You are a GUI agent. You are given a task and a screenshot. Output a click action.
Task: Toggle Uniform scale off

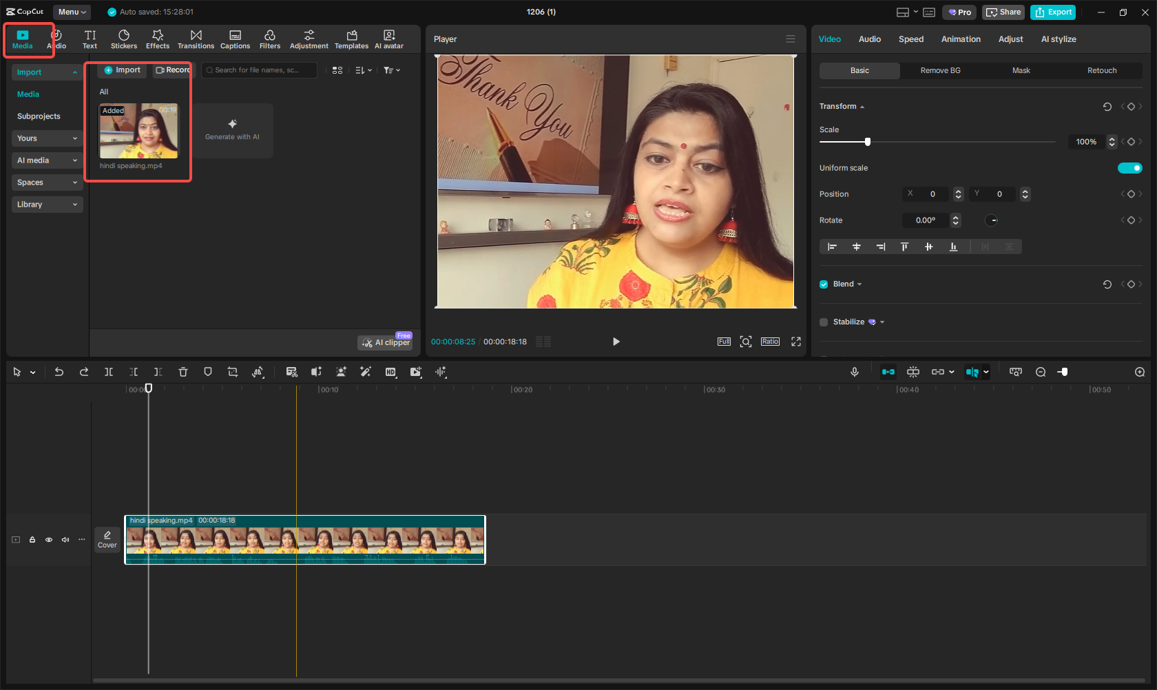pyautogui.click(x=1129, y=167)
